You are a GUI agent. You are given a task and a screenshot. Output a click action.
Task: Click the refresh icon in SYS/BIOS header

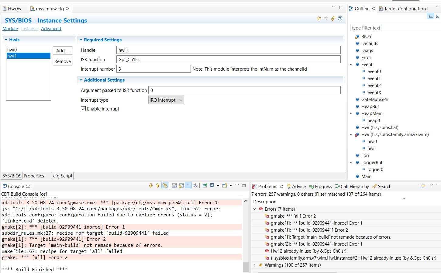coord(333,19)
